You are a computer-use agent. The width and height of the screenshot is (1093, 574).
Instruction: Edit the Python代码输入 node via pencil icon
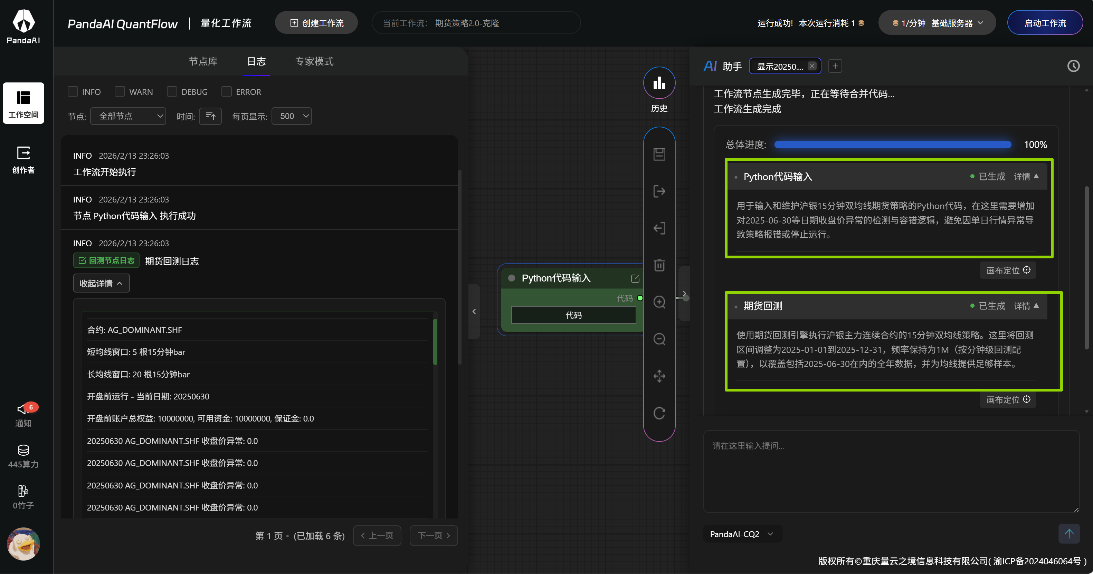click(x=635, y=278)
